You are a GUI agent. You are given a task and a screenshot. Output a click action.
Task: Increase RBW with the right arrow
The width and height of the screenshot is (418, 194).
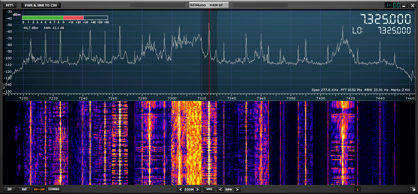pos(237,189)
